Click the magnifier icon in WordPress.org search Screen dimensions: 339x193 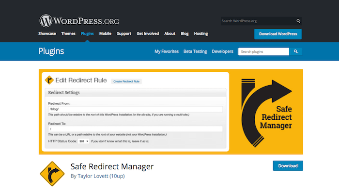[298, 21]
